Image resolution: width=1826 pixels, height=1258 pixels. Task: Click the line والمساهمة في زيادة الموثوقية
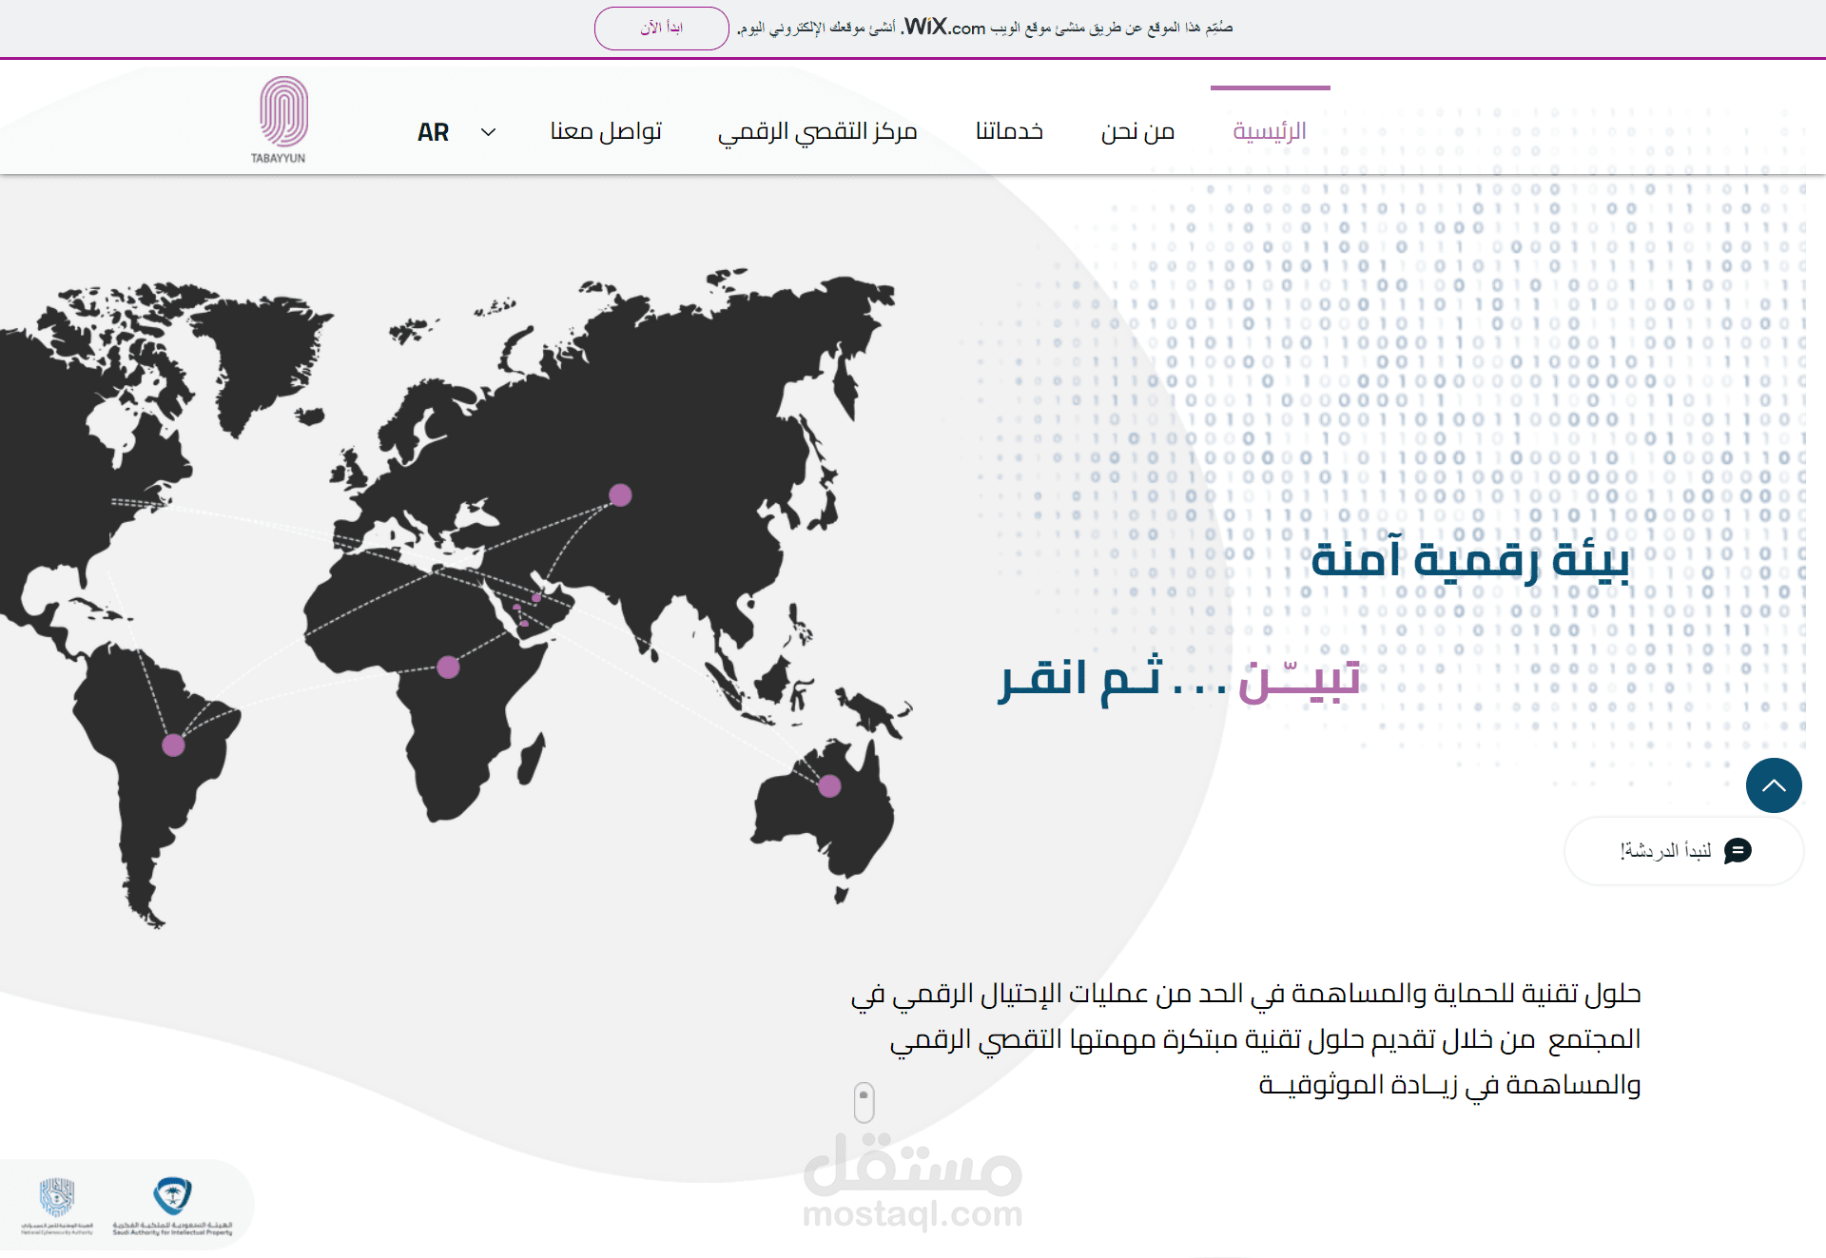(x=1449, y=1085)
